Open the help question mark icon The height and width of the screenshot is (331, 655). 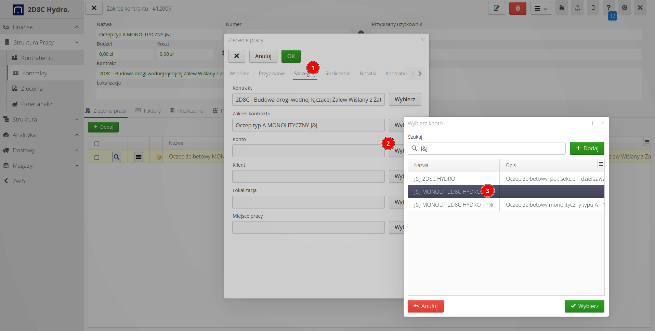608,8
